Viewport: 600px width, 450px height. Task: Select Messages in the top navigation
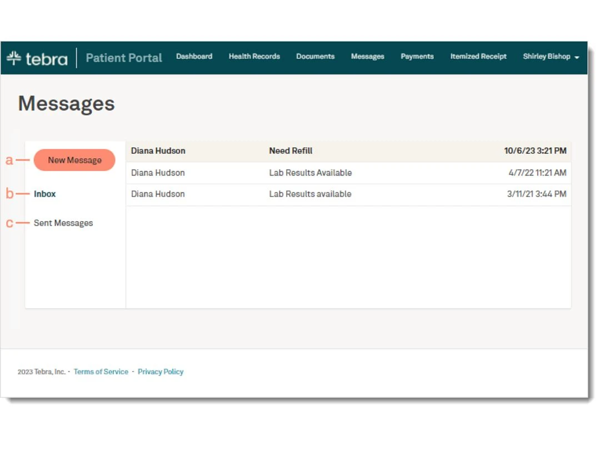[x=367, y=56]
